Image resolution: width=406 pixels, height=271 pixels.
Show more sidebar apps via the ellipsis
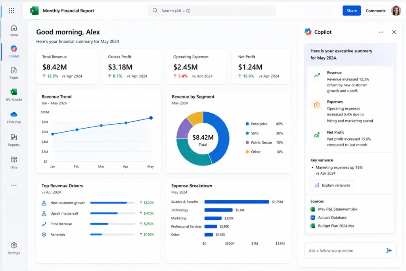[x=14, y=185]
